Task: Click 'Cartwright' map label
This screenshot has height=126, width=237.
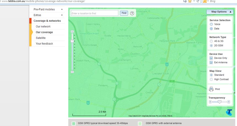Action: tap(125, 60)
